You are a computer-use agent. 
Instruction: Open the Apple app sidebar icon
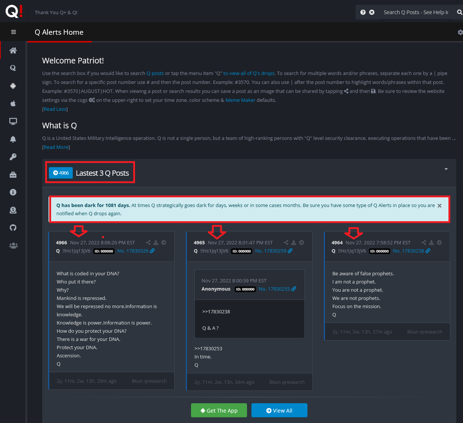point(13,104)
